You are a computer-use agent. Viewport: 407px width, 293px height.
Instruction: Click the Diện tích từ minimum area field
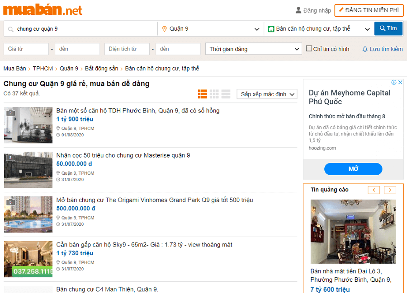click(127, 49)
